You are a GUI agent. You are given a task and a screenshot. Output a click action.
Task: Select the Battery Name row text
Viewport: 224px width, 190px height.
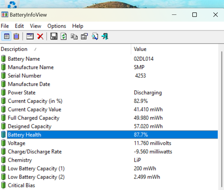pos(24,59)
